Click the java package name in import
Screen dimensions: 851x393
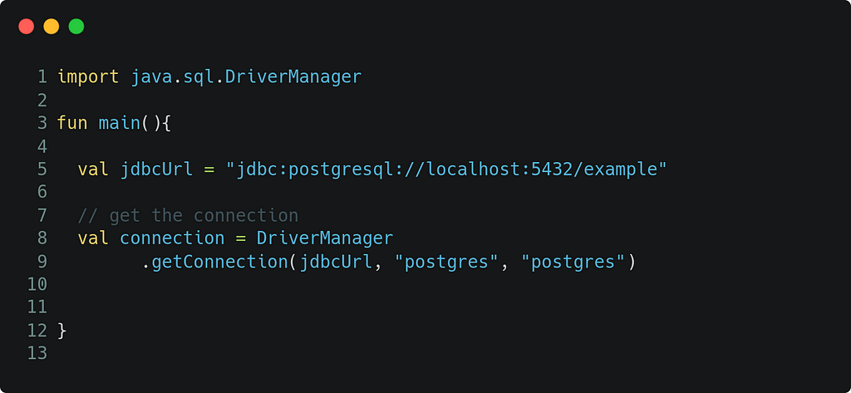(151, 77)
